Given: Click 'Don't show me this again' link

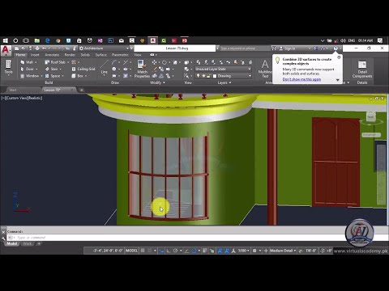Looking at the screenshot, I should pos(301,79).
